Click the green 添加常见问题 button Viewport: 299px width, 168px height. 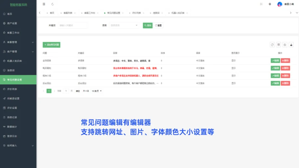coord(51,45)
